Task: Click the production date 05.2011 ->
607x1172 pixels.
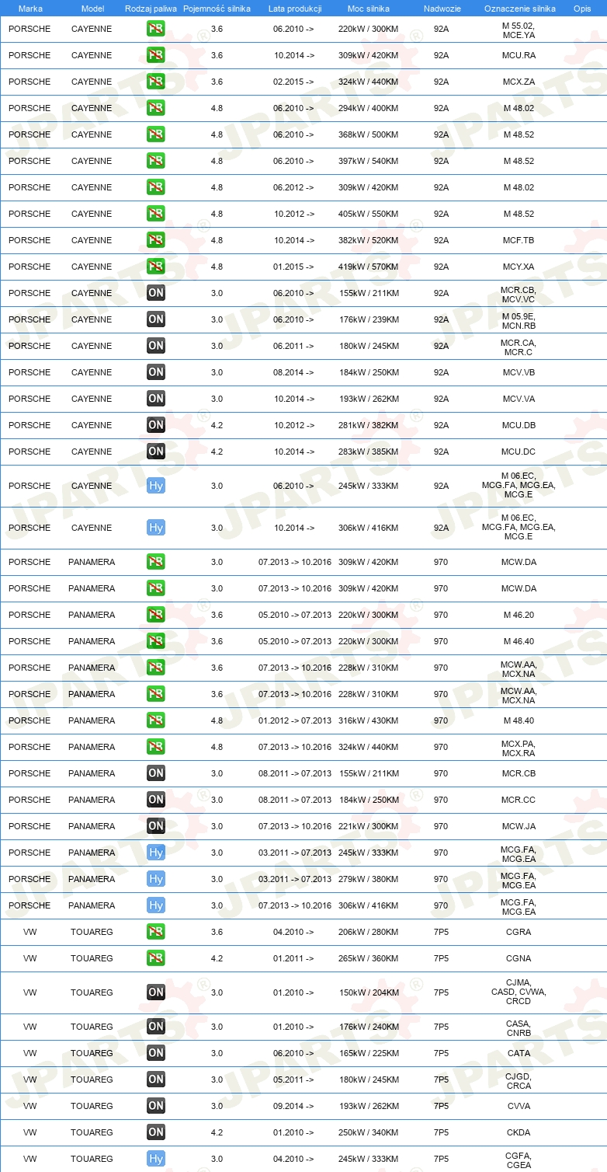Action: [x=294, y=1080]
